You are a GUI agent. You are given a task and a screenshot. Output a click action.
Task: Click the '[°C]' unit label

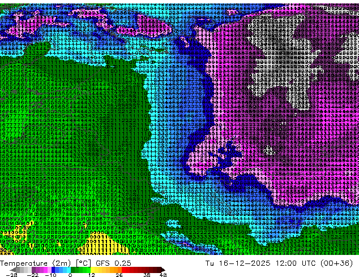click(83, 263)
